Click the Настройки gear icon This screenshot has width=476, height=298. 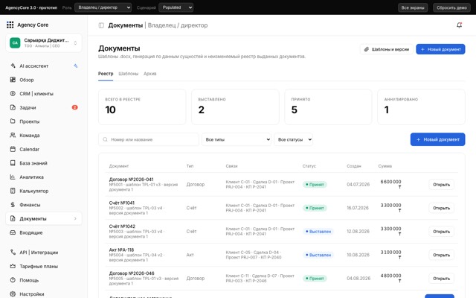[13, 294]
